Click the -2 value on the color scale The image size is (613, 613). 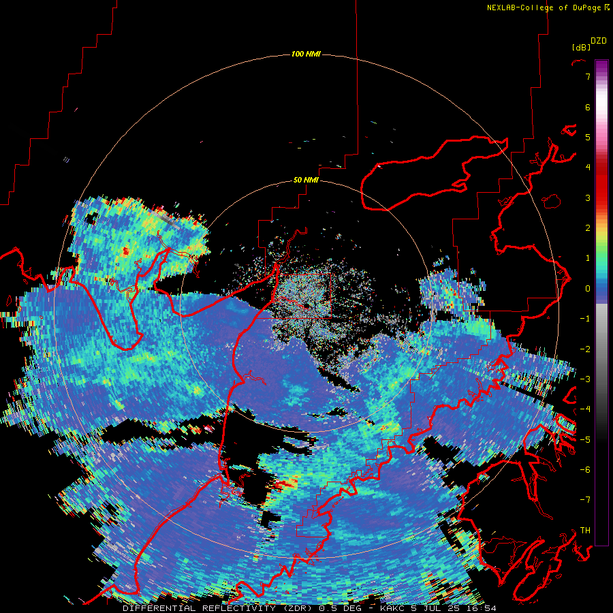585,349
